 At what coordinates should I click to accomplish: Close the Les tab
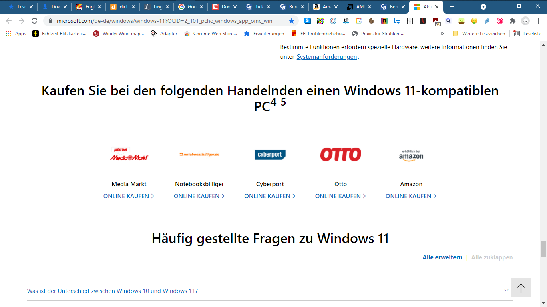31,7
